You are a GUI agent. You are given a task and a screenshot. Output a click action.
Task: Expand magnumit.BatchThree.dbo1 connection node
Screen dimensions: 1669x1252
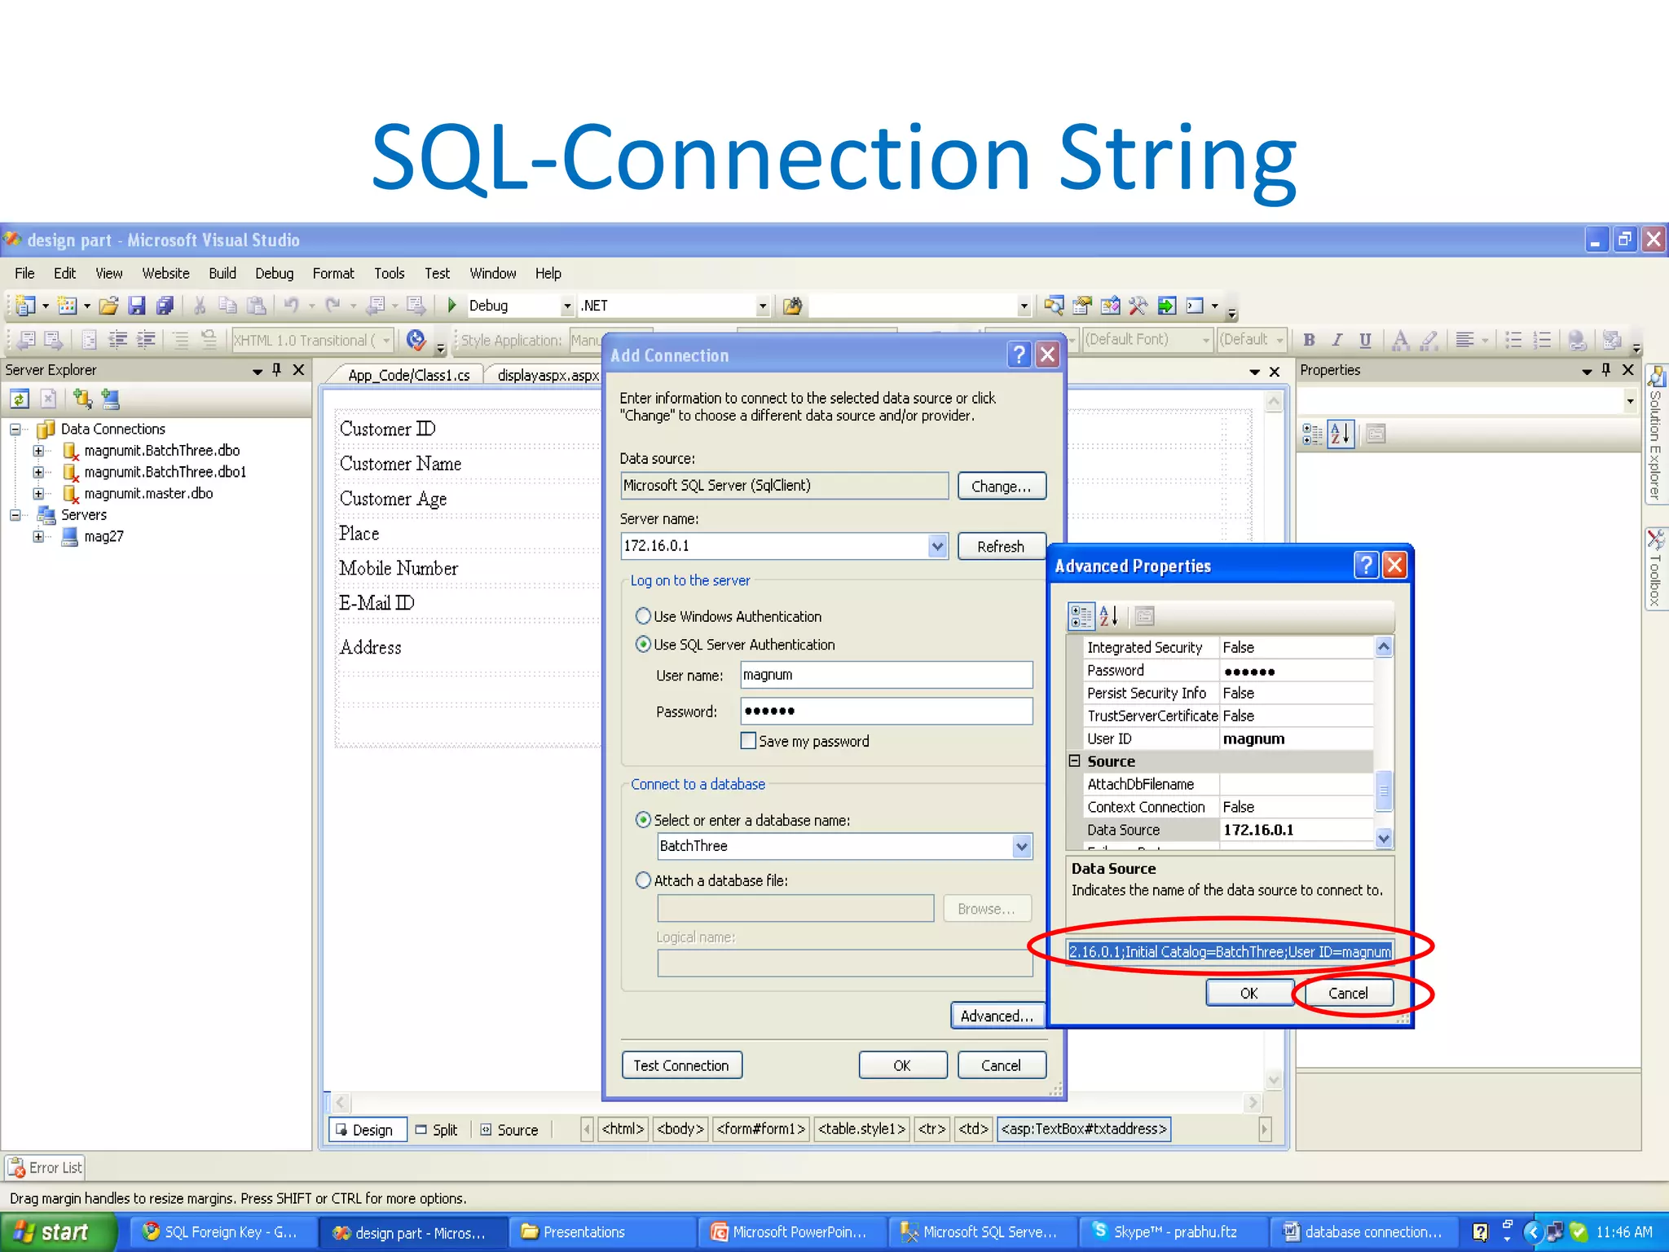(x=38, y=472)
